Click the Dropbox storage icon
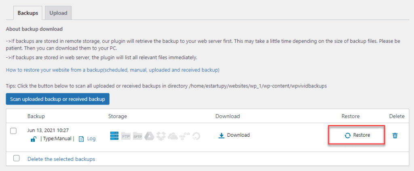414x171 pixels. pyautogui.click(x=161, y=136)
